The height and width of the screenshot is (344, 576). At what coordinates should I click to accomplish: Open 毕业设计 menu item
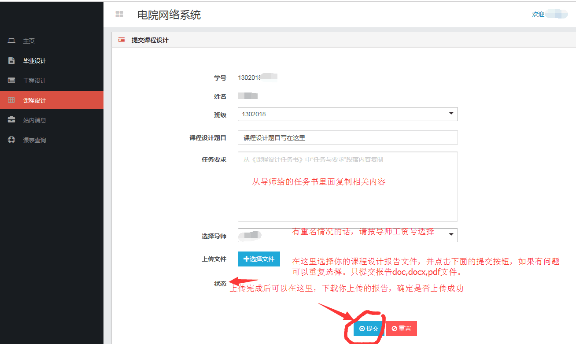[34, 61]
